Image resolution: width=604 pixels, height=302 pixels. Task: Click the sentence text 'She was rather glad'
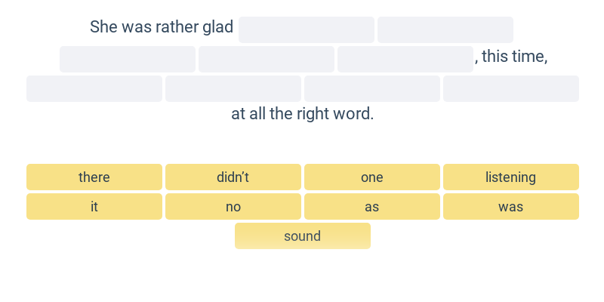[162, 27]
